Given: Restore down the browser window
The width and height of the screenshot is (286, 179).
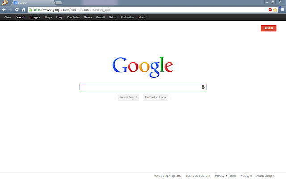Looking at the screenshot, I should pyautogui.click(x=273, y=2).
